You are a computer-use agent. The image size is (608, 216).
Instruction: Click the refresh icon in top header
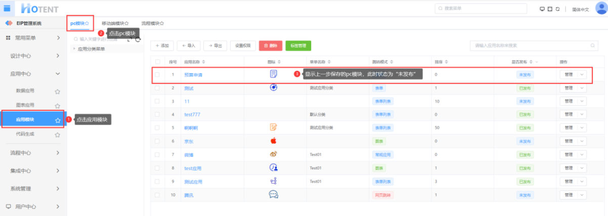[x=558, y=9]
